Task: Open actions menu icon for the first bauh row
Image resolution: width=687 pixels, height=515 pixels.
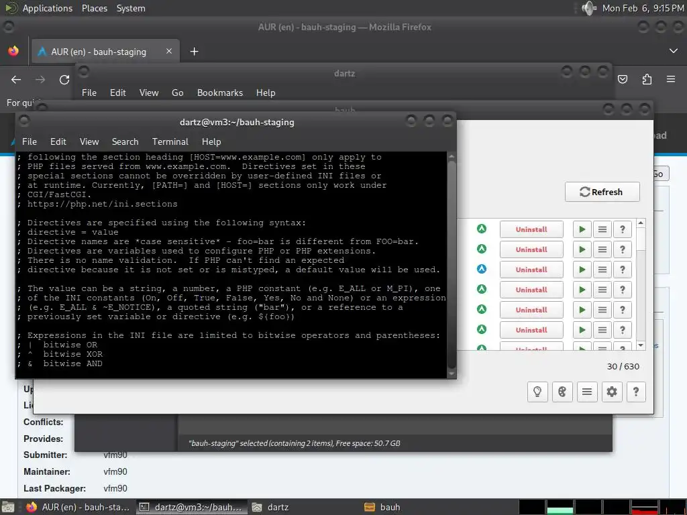Action: click(602, 229)
